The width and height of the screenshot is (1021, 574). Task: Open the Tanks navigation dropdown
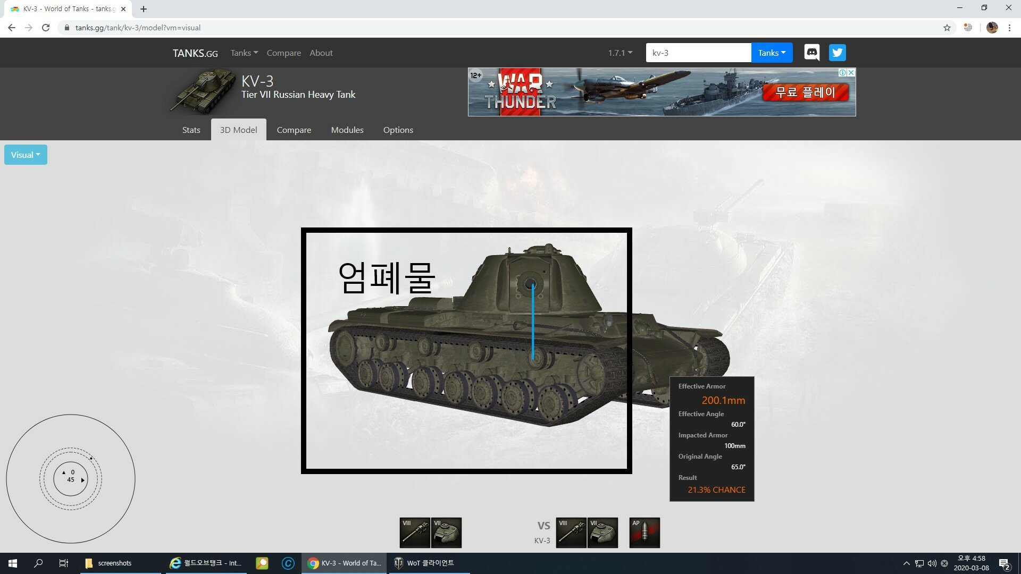coord(244,53)
